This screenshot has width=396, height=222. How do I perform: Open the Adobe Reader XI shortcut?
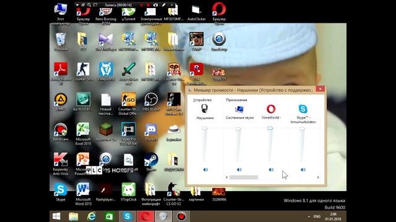61,73
